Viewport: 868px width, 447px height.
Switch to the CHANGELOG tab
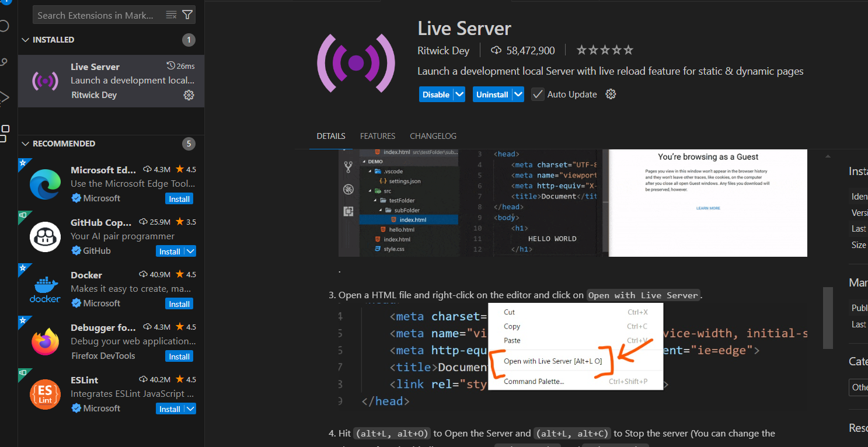tap(433, 136)
